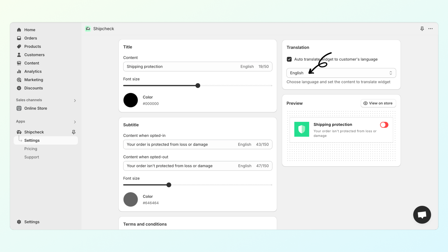Select Shipcheck Settings sub-item
Image resolution: width=448 pixels, height=252 pixels.
point(46,141)
